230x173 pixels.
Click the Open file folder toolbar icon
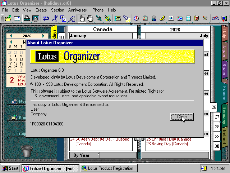(8, 18)
